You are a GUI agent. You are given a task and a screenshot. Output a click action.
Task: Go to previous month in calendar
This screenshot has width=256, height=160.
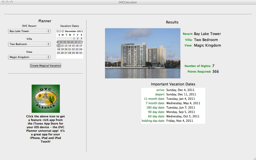pyautogui.click(x=58, y=31)
